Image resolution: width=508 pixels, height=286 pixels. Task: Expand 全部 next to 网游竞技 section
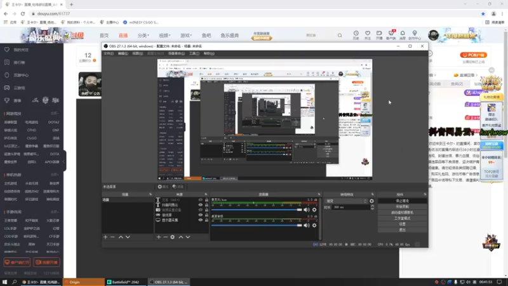click(55, 114)
